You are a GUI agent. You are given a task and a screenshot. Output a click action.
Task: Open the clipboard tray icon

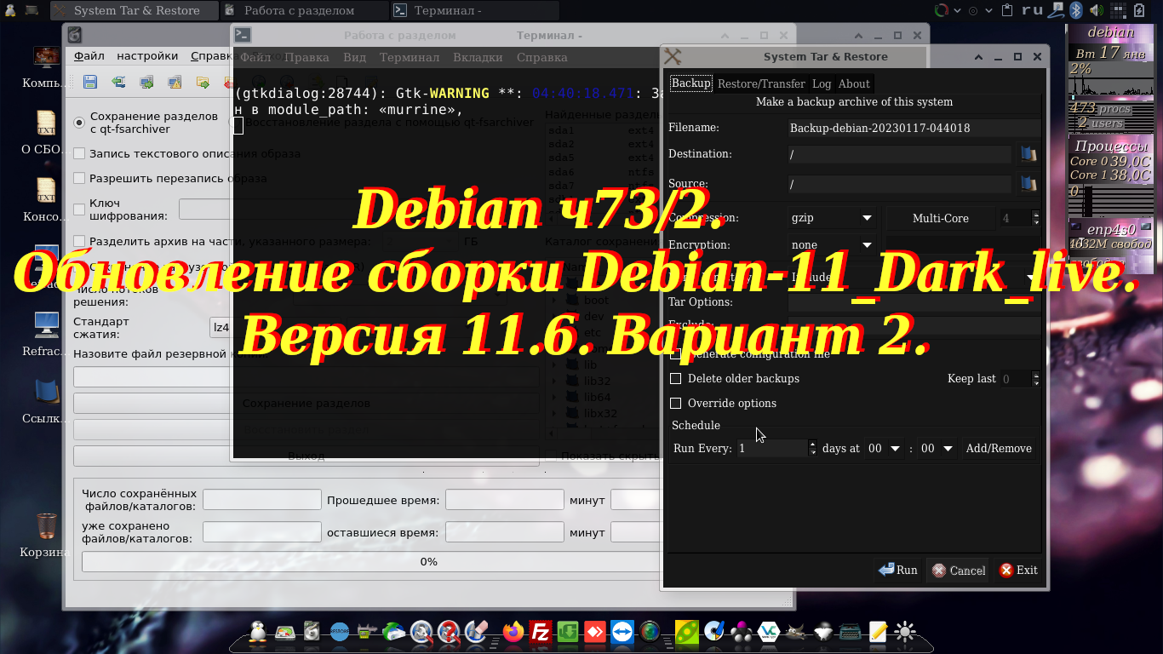(x=1008, y=10)
